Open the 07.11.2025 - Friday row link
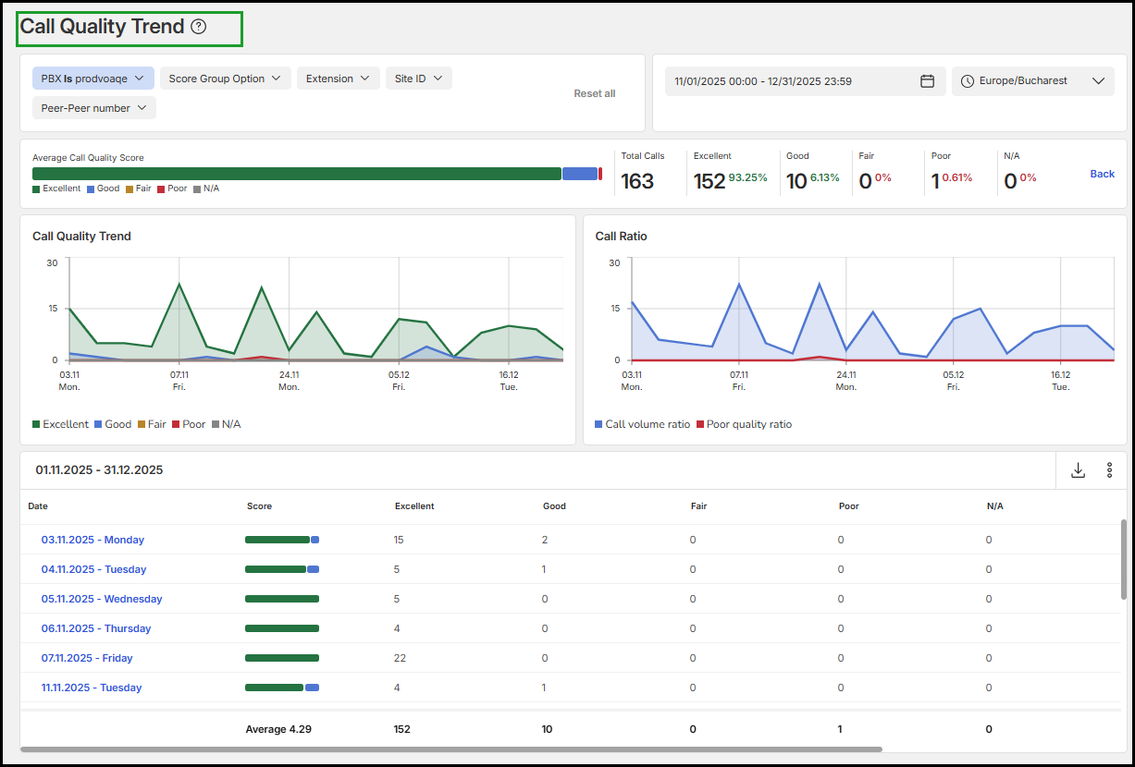 tap(87, 658)
